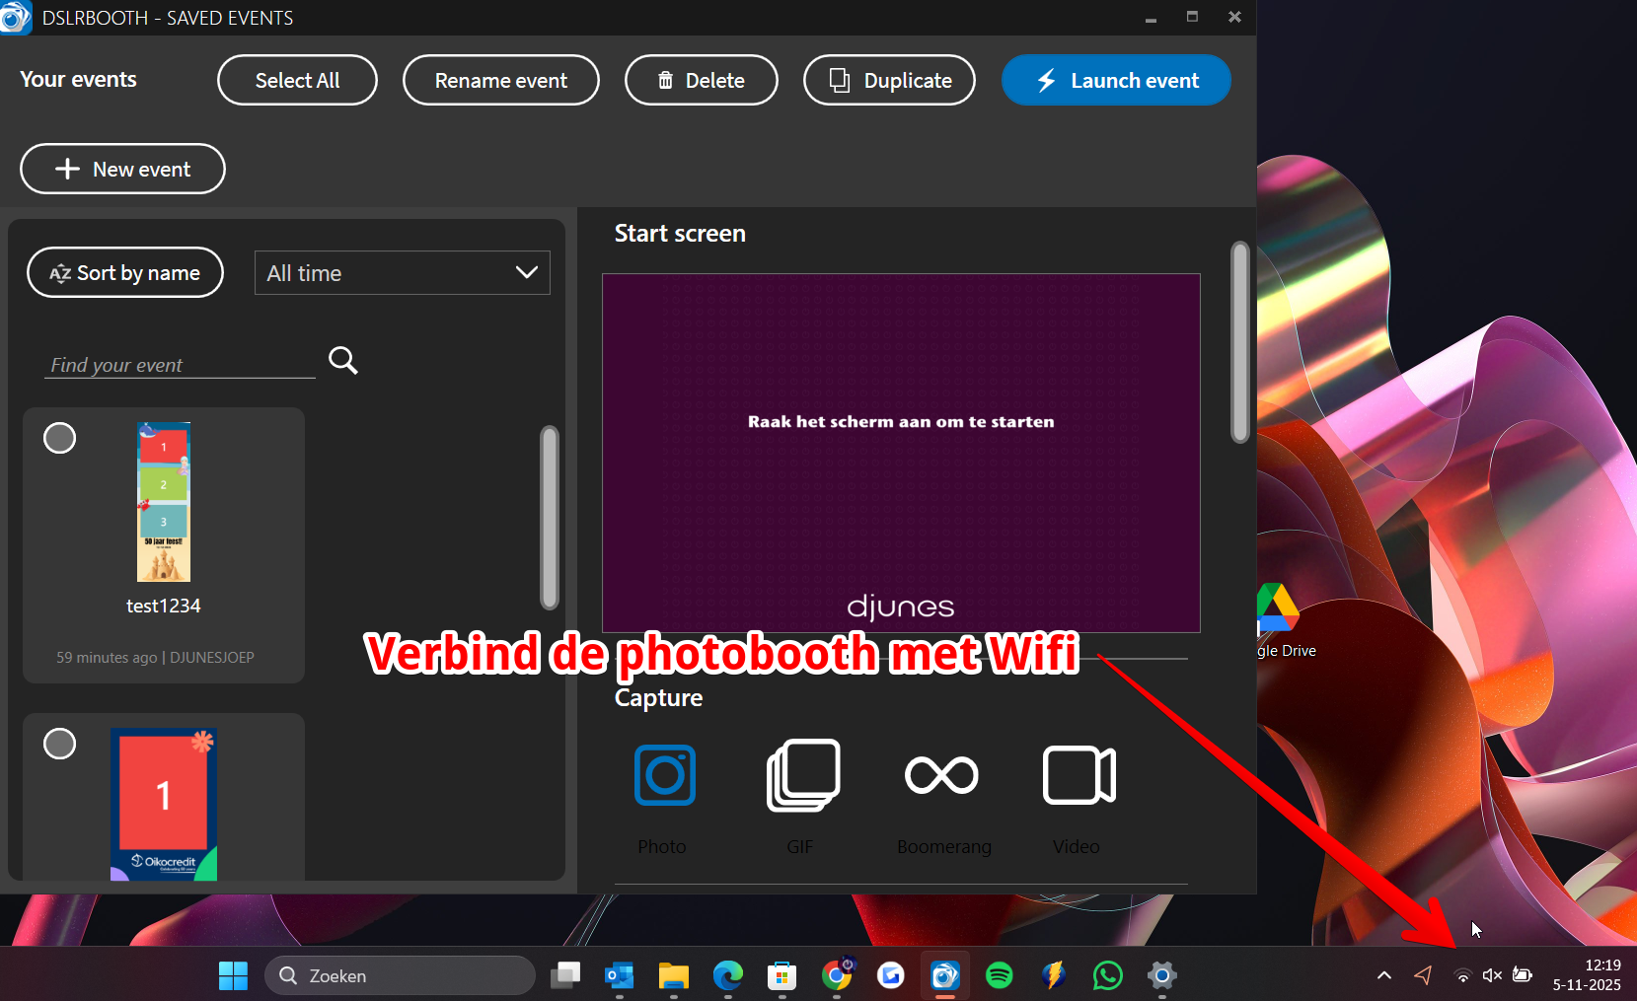
Task: Open the All time filter dropdown
Action: 403,273
